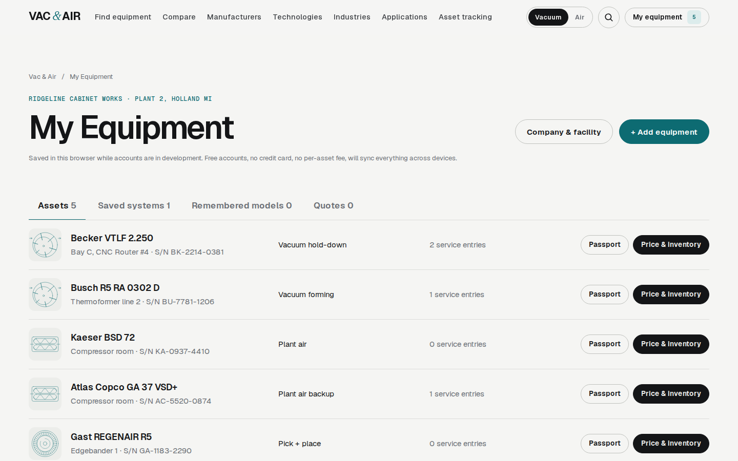738x461 pixels.
Task: Open Passport for Busch R5 RA 0302 D
Action: (x=605, y=295)
